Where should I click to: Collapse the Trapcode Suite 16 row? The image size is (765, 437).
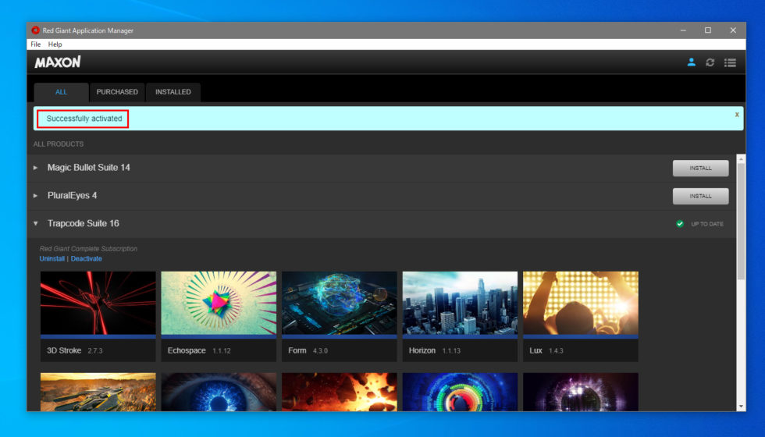coord(36,223)
